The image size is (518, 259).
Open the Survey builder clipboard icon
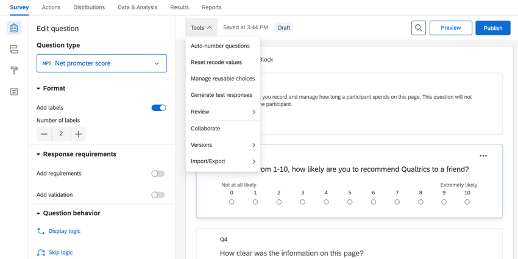pyautogui.click(x=14, y=28)
